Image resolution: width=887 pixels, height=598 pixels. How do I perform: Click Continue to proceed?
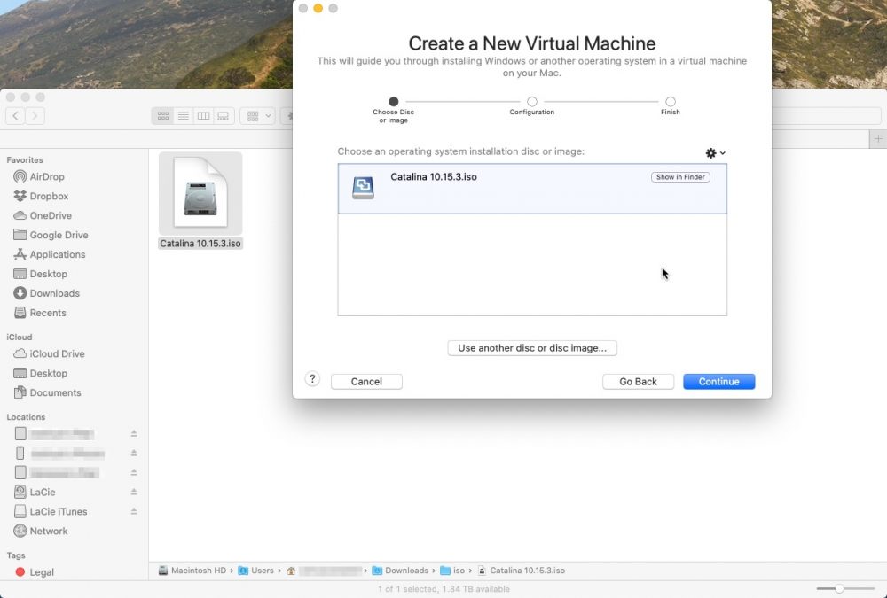718,382
